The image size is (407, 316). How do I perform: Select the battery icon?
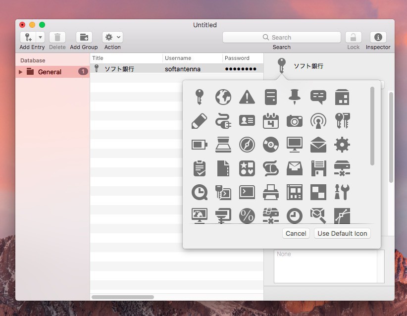tap(199, 145)
